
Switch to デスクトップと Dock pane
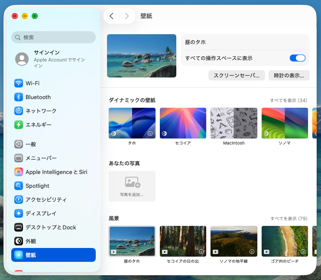pyautogui.click(x=50, y=227)
